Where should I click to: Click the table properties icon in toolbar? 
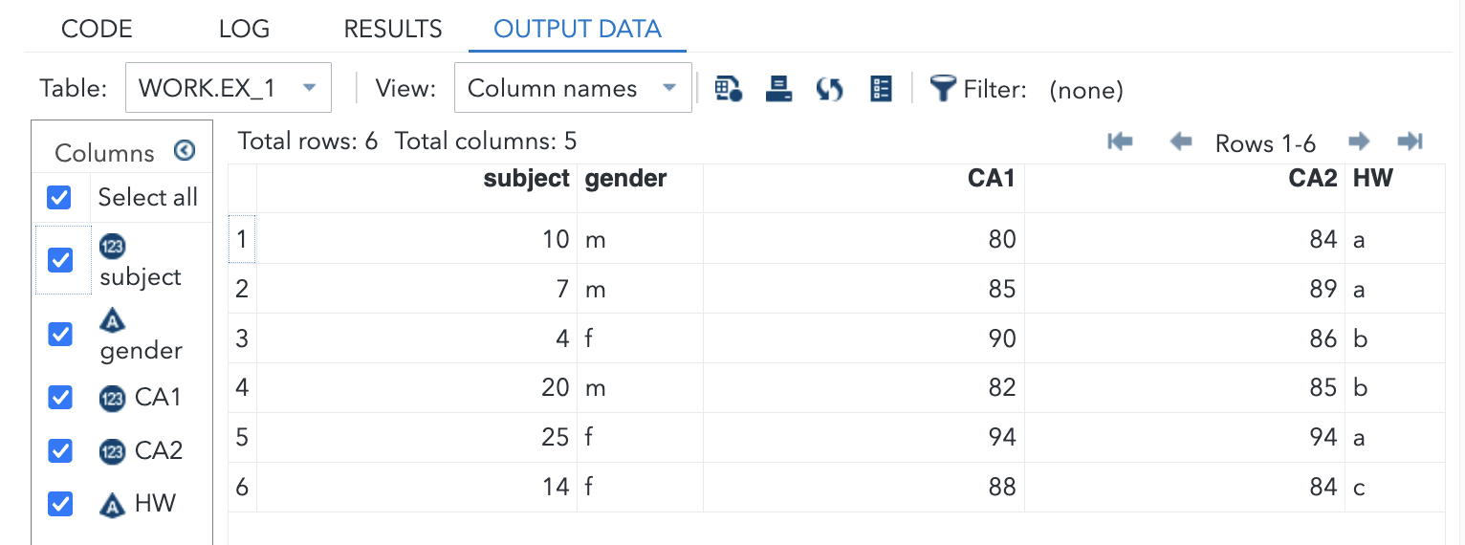click(x=729, y=89)
